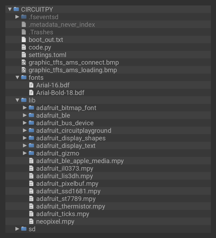Viewport: 216px width, 238px height.
Task: Collapse the lib folder arrow
Action: (x=17, y=100)
